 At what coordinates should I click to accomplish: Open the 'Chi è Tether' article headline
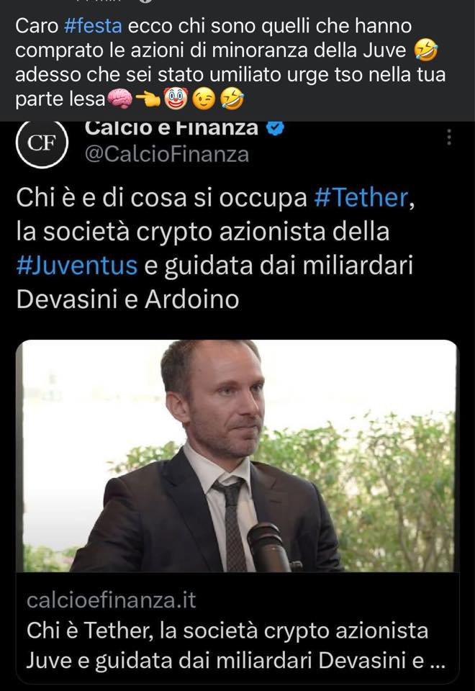point(236,645)
